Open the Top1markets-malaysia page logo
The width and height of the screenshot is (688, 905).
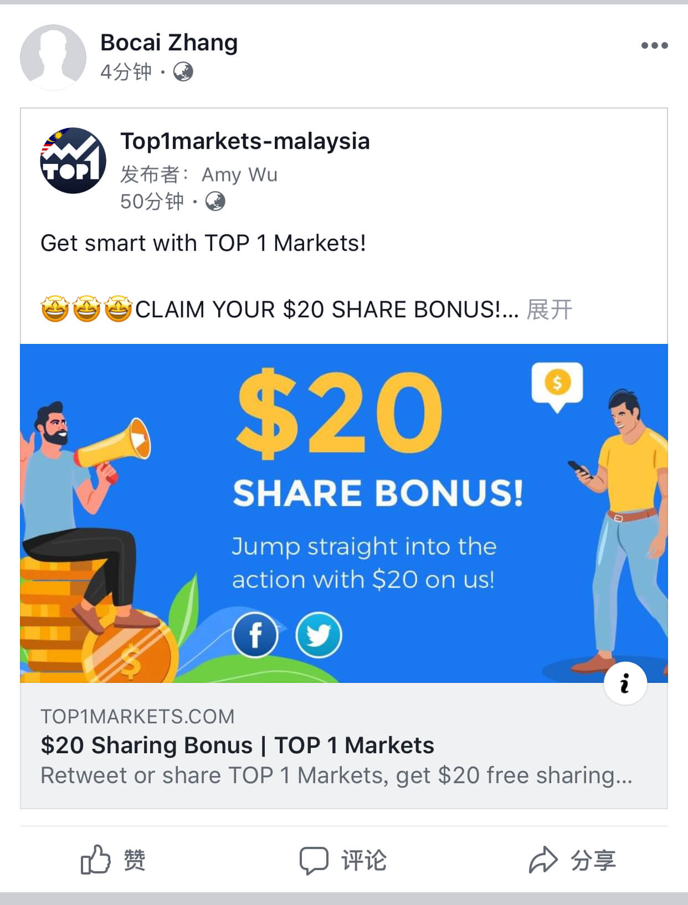73,161
